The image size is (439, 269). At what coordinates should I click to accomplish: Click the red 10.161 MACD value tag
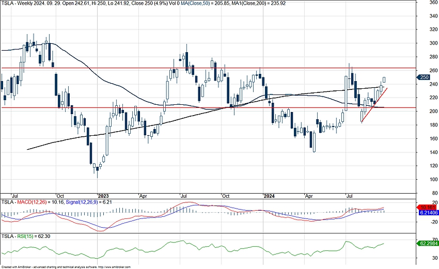[x=427, y=208]
